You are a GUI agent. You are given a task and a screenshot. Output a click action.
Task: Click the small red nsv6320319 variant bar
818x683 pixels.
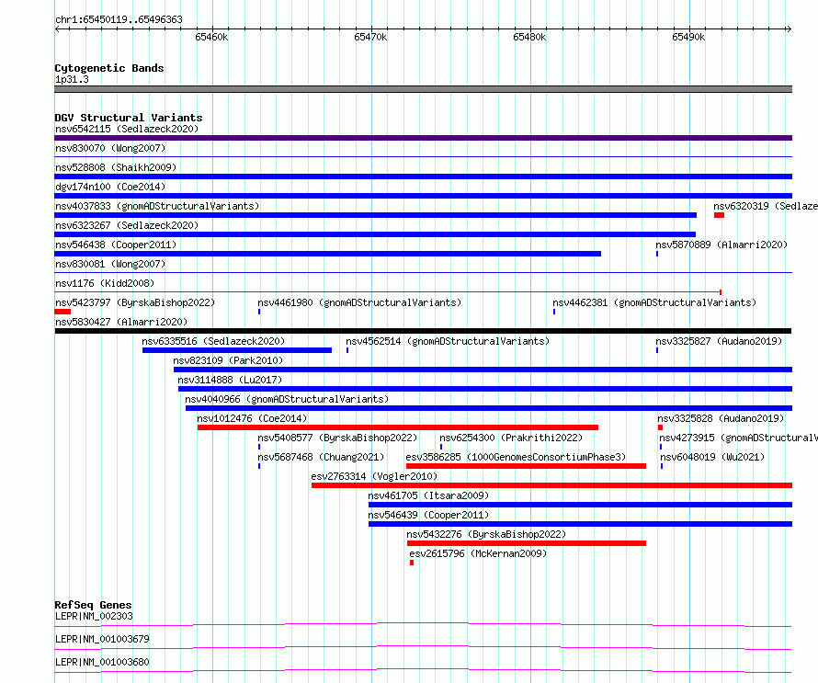point(719,215)
